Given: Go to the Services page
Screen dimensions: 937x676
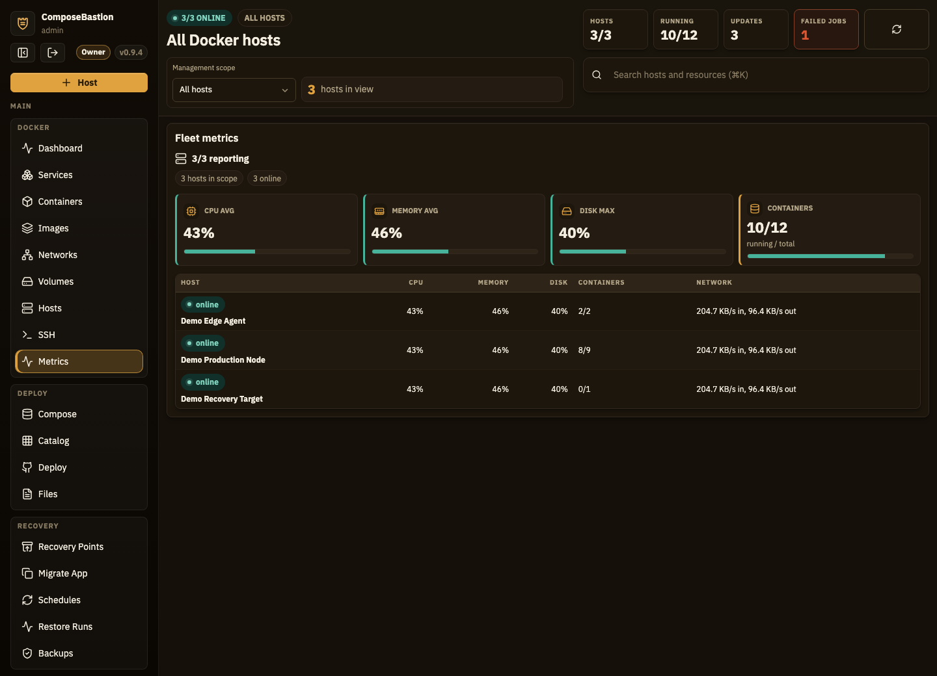Looking at the screenshot, I should click(x=79, y=175).
